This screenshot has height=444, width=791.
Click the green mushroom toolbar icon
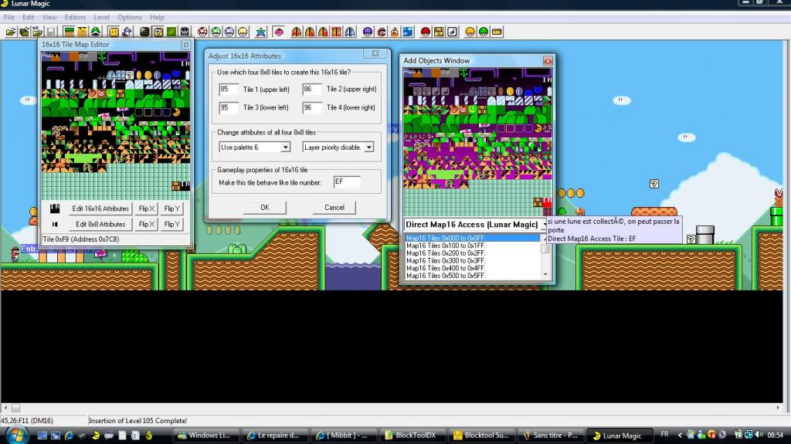tap(216, 32)
